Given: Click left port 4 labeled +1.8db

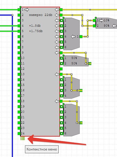Looking at the screenshot, I should pos(19,26).
